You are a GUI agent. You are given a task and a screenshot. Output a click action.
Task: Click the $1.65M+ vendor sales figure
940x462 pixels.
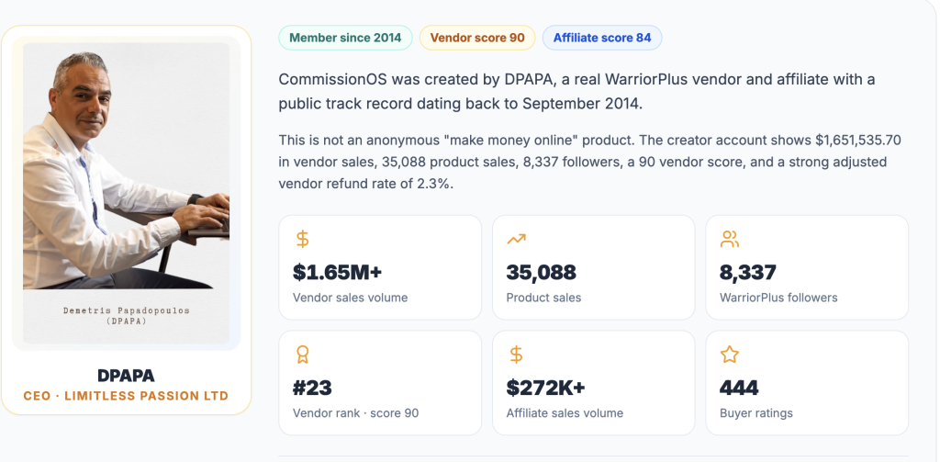(x=337, y=273)
